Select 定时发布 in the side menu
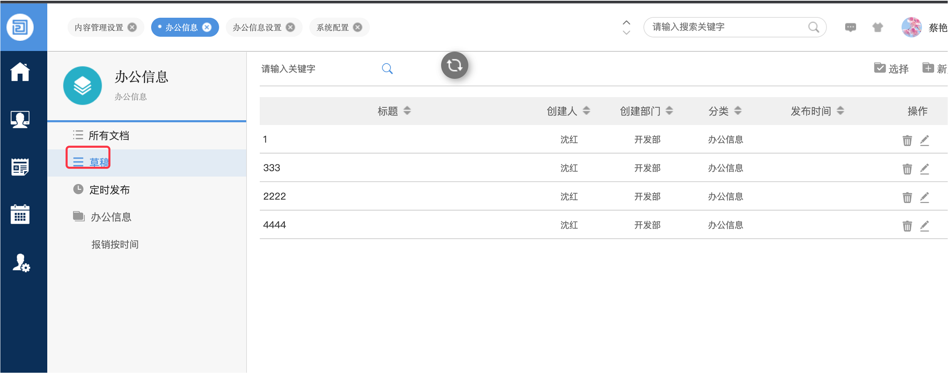The image size is (950, 375). pyautogui.click(x=110, y=190)
